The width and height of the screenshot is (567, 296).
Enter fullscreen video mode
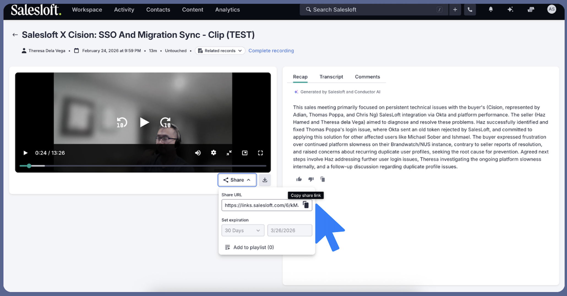click(x=260, y=153)
